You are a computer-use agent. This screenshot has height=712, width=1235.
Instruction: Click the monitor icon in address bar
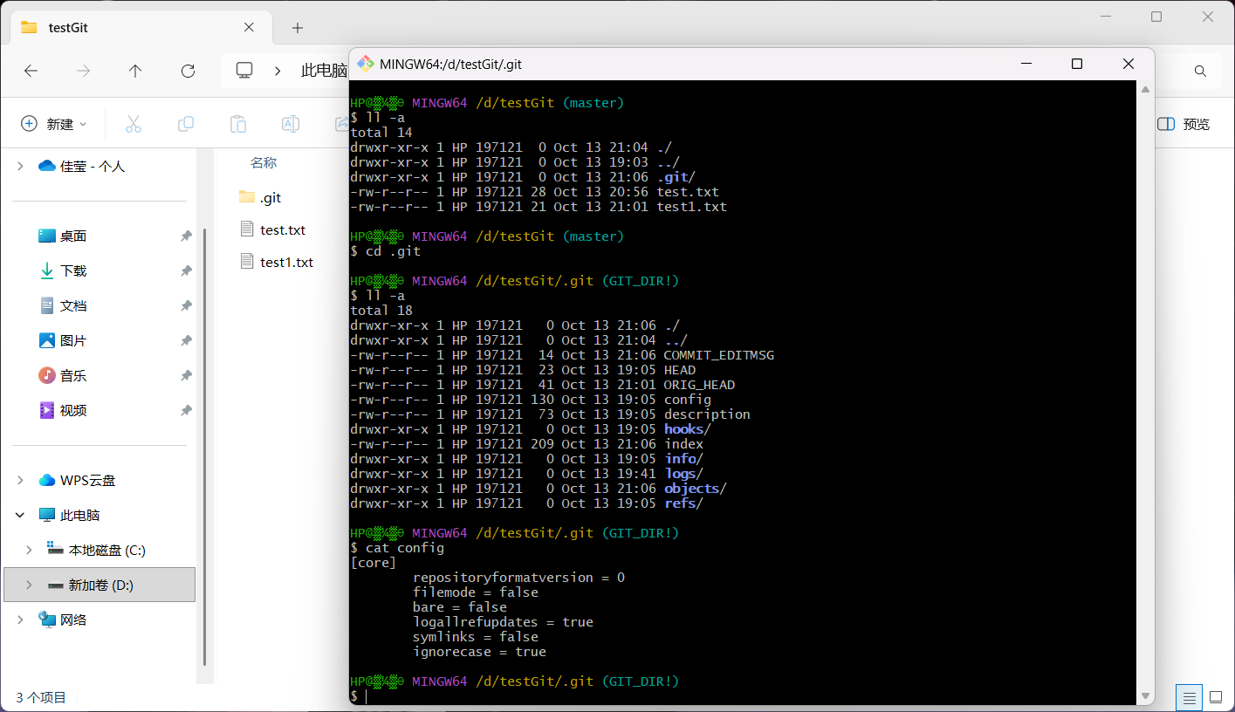pos(244,71)
